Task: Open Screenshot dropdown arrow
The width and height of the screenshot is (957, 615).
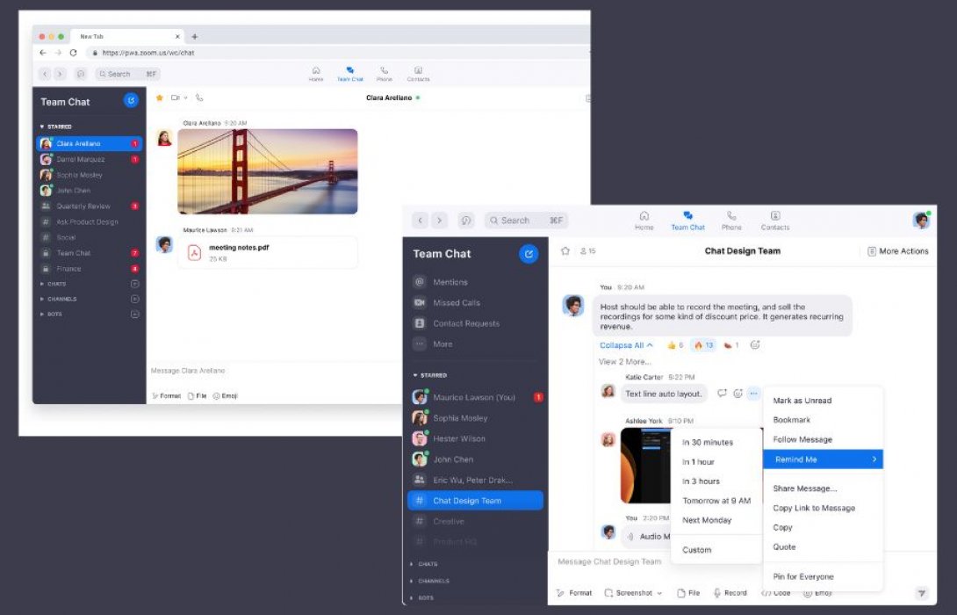Action: pos(659,593)
